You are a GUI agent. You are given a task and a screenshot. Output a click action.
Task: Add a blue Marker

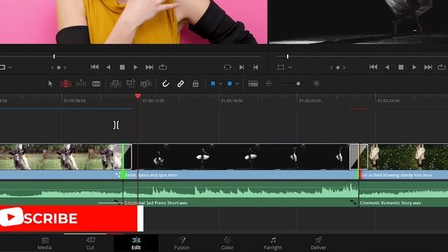230,84
